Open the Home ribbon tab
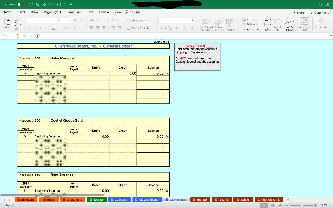This screenshot has height=208, width=333. point(7,12)
